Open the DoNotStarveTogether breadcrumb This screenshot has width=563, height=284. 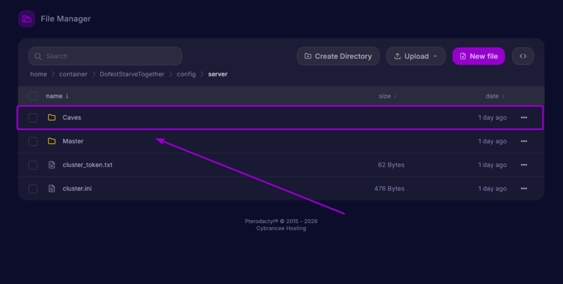click(132, 74)
